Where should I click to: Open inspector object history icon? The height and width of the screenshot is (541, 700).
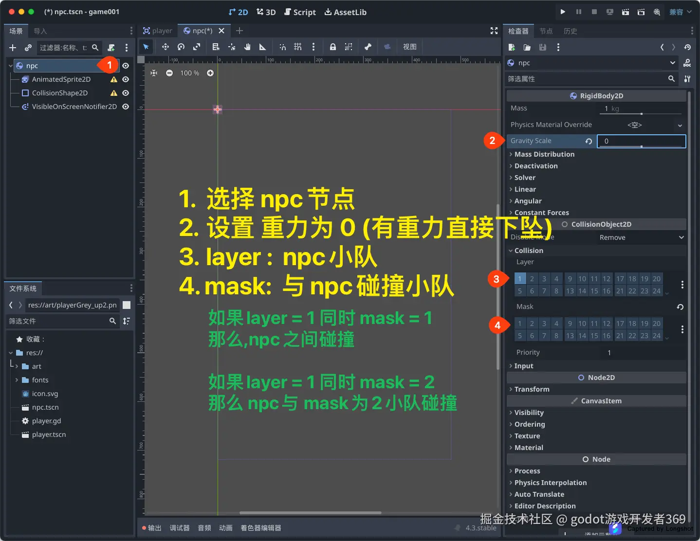687,47
